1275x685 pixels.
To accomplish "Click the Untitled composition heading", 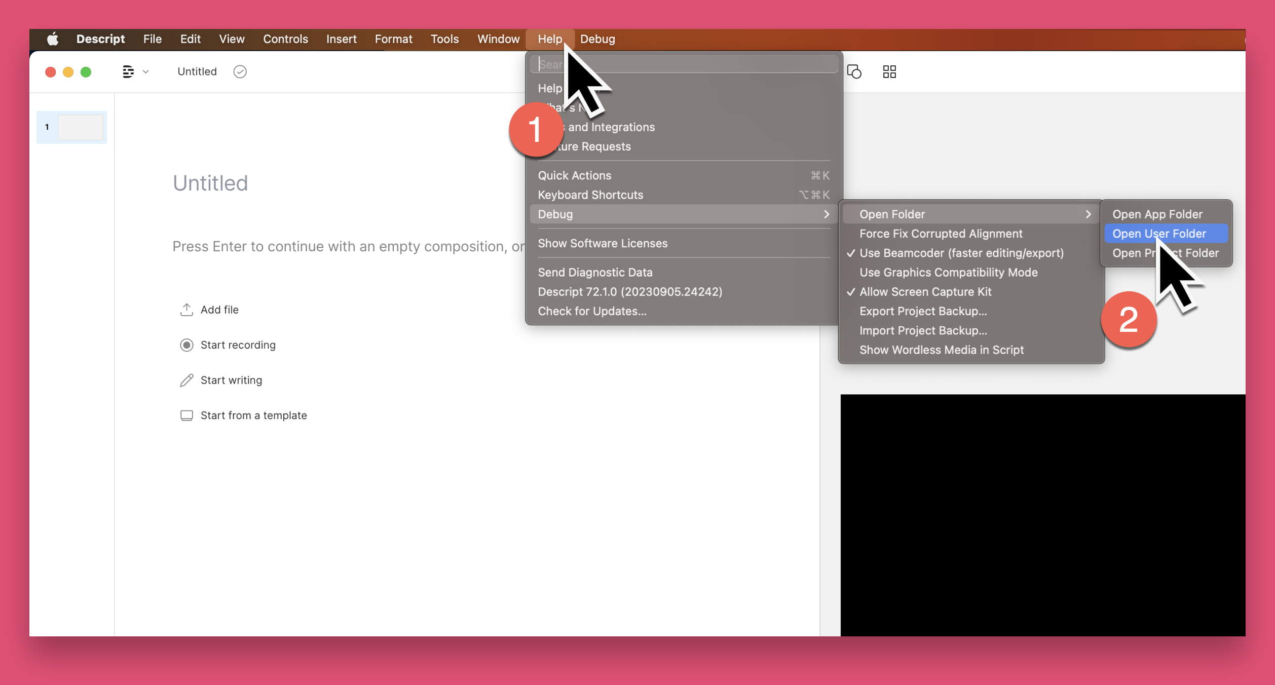I will tap(210, 183).
